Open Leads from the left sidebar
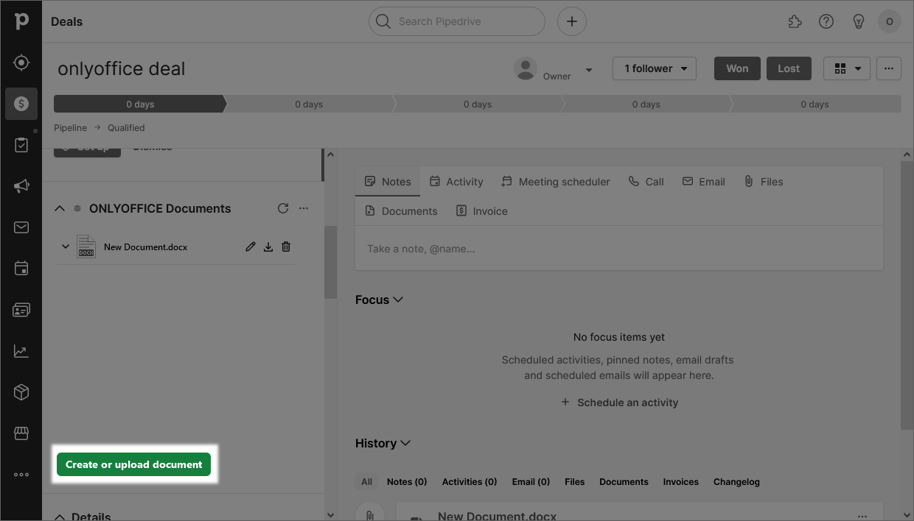 [21, 63]
